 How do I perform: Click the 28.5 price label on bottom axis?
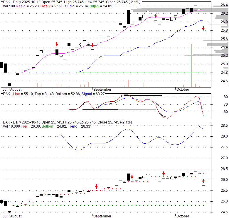point(224,126)
